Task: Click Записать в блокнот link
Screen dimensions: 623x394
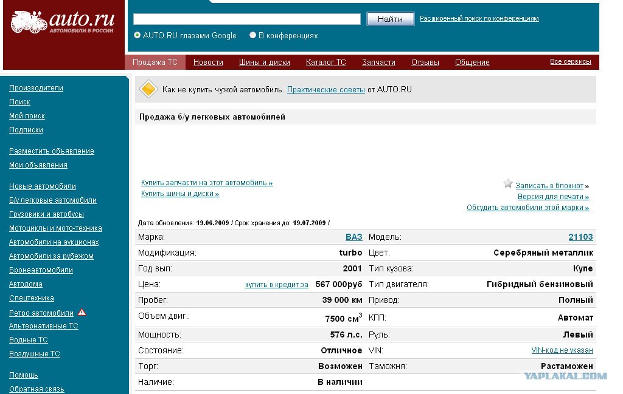Action: tap(549, 186)
